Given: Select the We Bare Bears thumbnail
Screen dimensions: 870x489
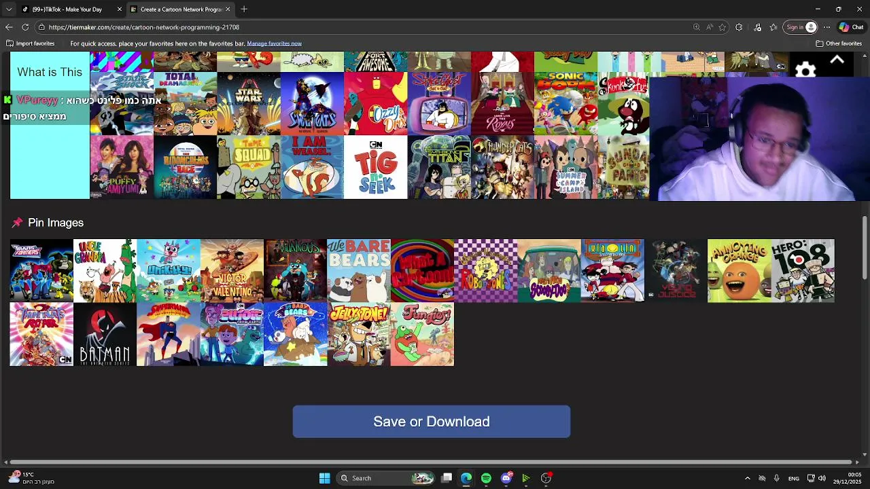Looking at the screenshot, I should 358,270.
